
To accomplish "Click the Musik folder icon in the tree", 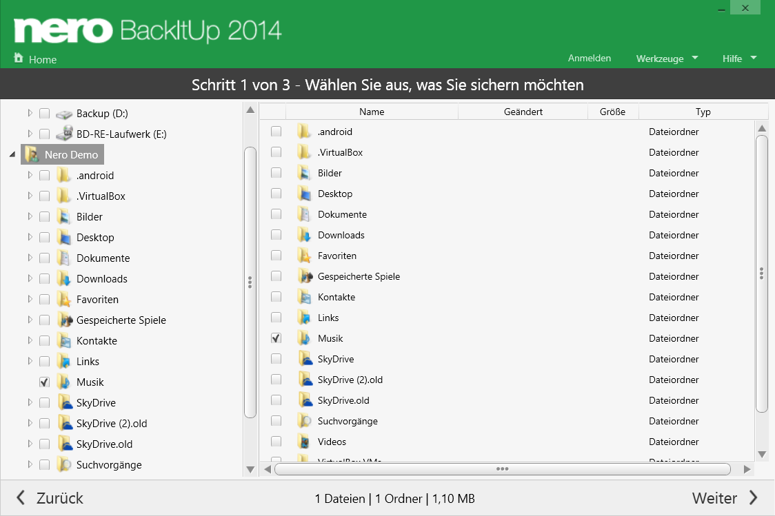I will click(x=63, y=382).
